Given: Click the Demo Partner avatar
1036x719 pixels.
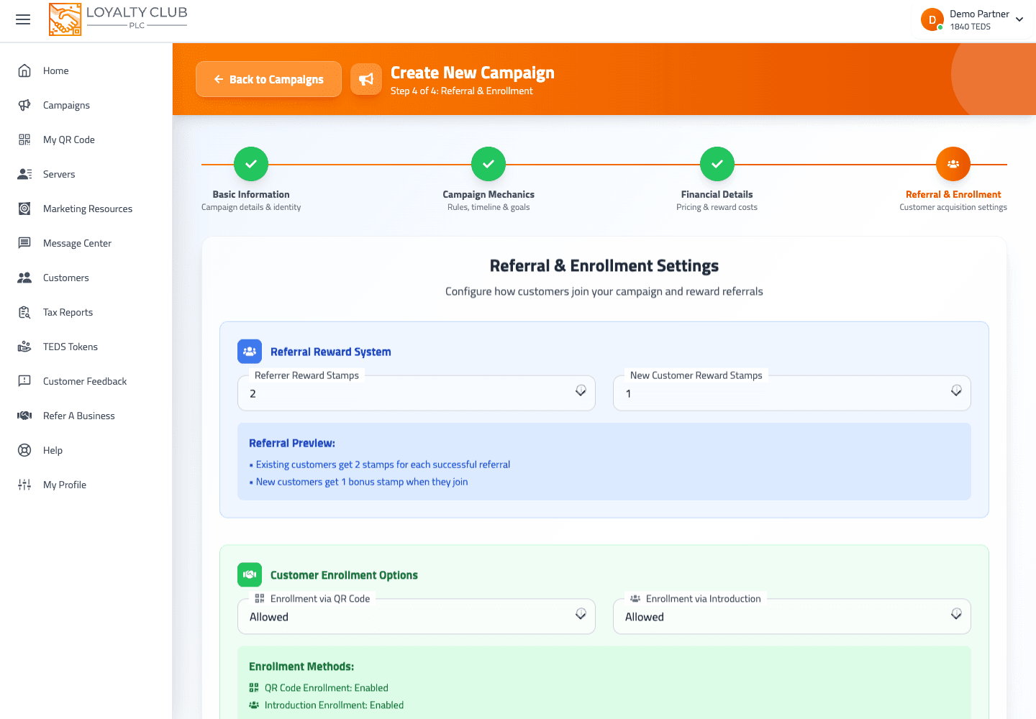Looking at the screenshot, I should coord(932,19).
